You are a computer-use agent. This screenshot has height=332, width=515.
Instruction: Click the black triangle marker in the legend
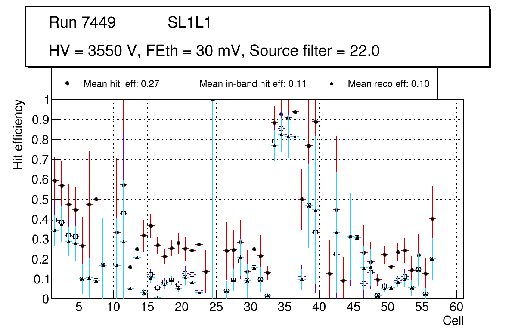click(332, 83)
